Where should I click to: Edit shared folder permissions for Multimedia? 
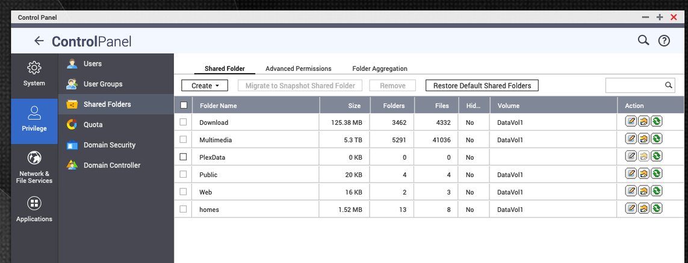tap(643, 139)
